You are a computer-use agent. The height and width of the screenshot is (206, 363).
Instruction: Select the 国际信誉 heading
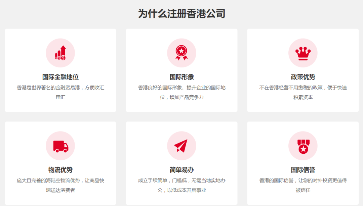pos(303,170)
